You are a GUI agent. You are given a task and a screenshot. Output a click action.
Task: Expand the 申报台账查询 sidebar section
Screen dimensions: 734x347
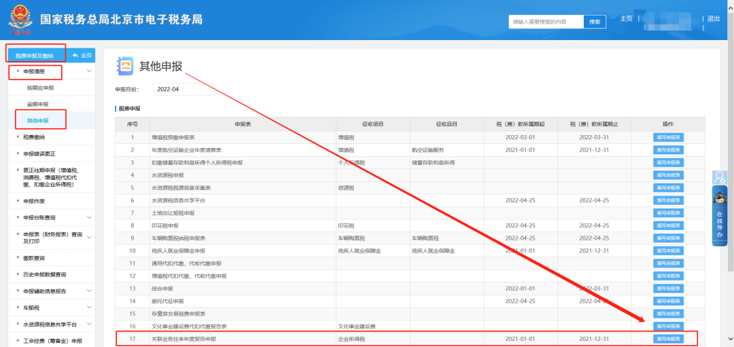[x=89, y=217]
